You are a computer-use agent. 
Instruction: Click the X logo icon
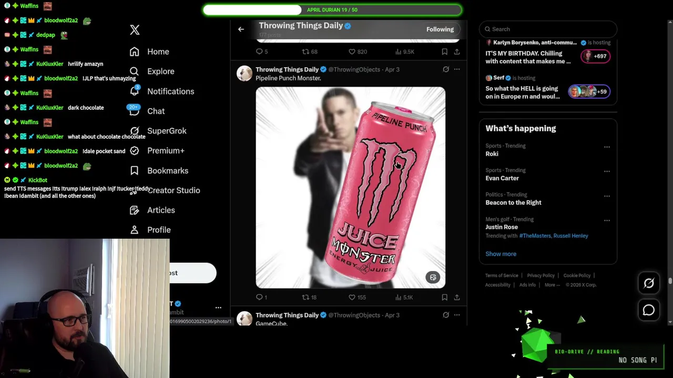[135, 30]
